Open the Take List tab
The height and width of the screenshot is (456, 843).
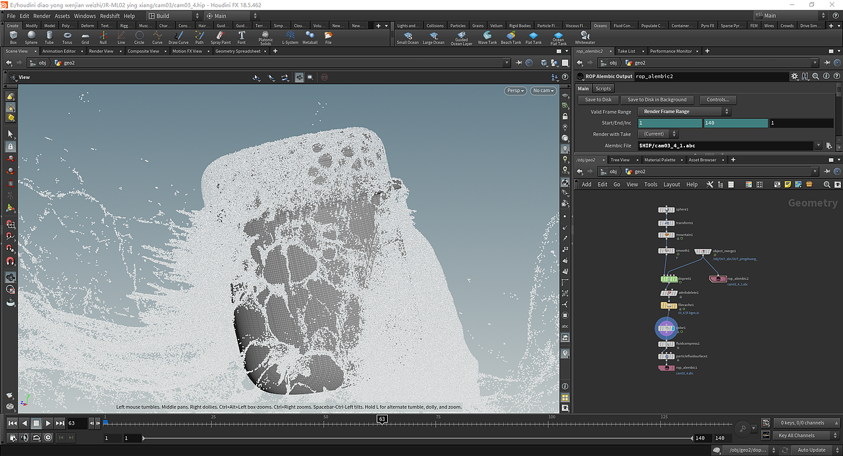pyautogui.click(x=626, y=51)
